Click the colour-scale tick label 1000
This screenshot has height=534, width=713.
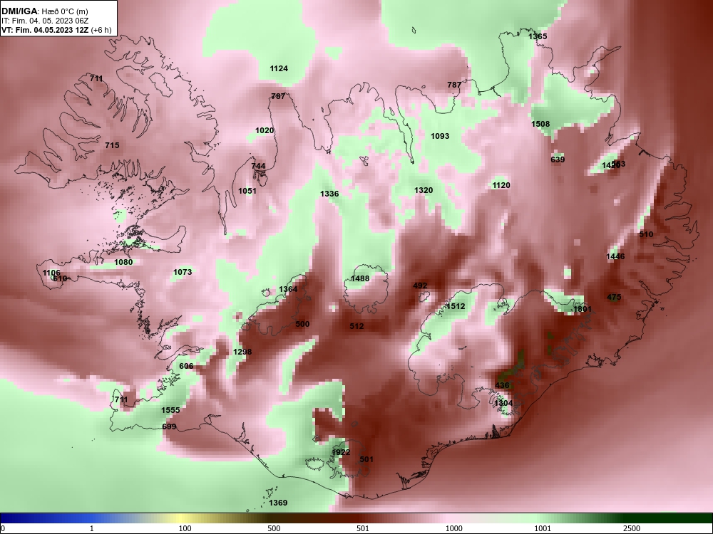453,528
